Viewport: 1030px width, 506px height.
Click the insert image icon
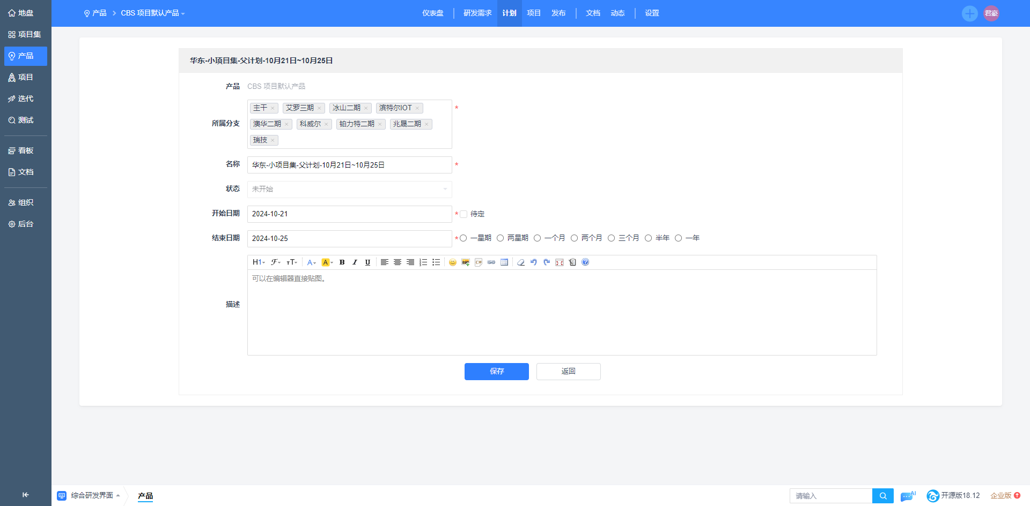click(x=465, y=262)
